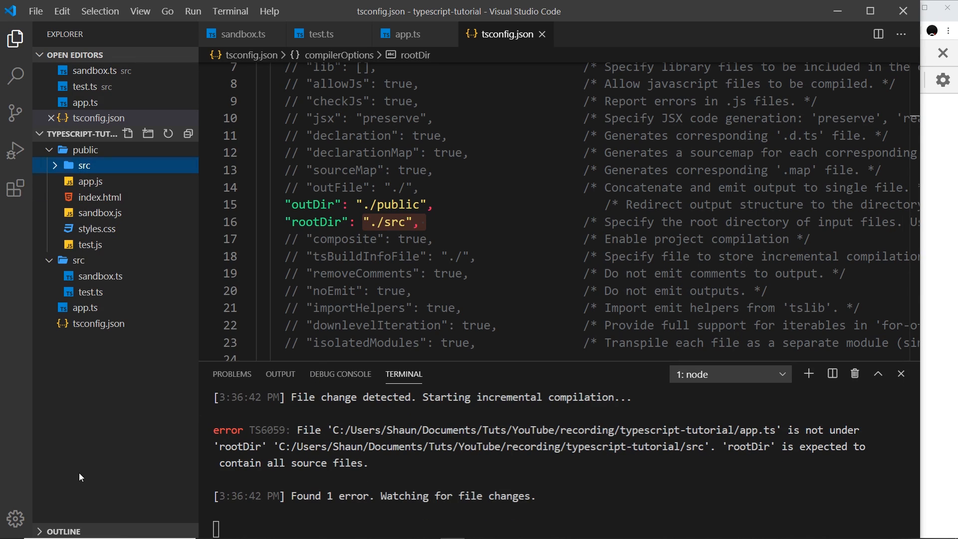Show the Problems panel tab
Screen dimensions: 958x539
pos(232,374)
